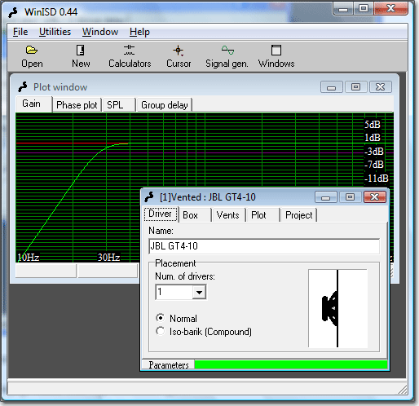This screenshot has height=406, width=419.
Task: Open the File menu
Action: coord(20,32)
